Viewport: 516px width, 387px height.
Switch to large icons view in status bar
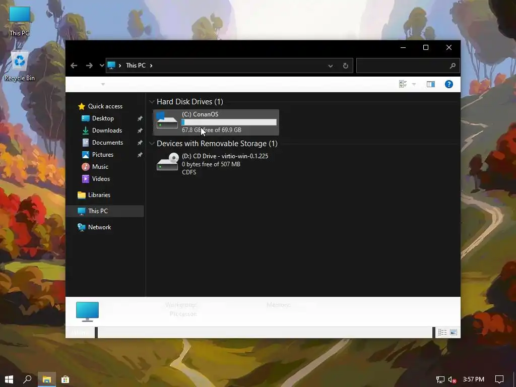[454, 333]
